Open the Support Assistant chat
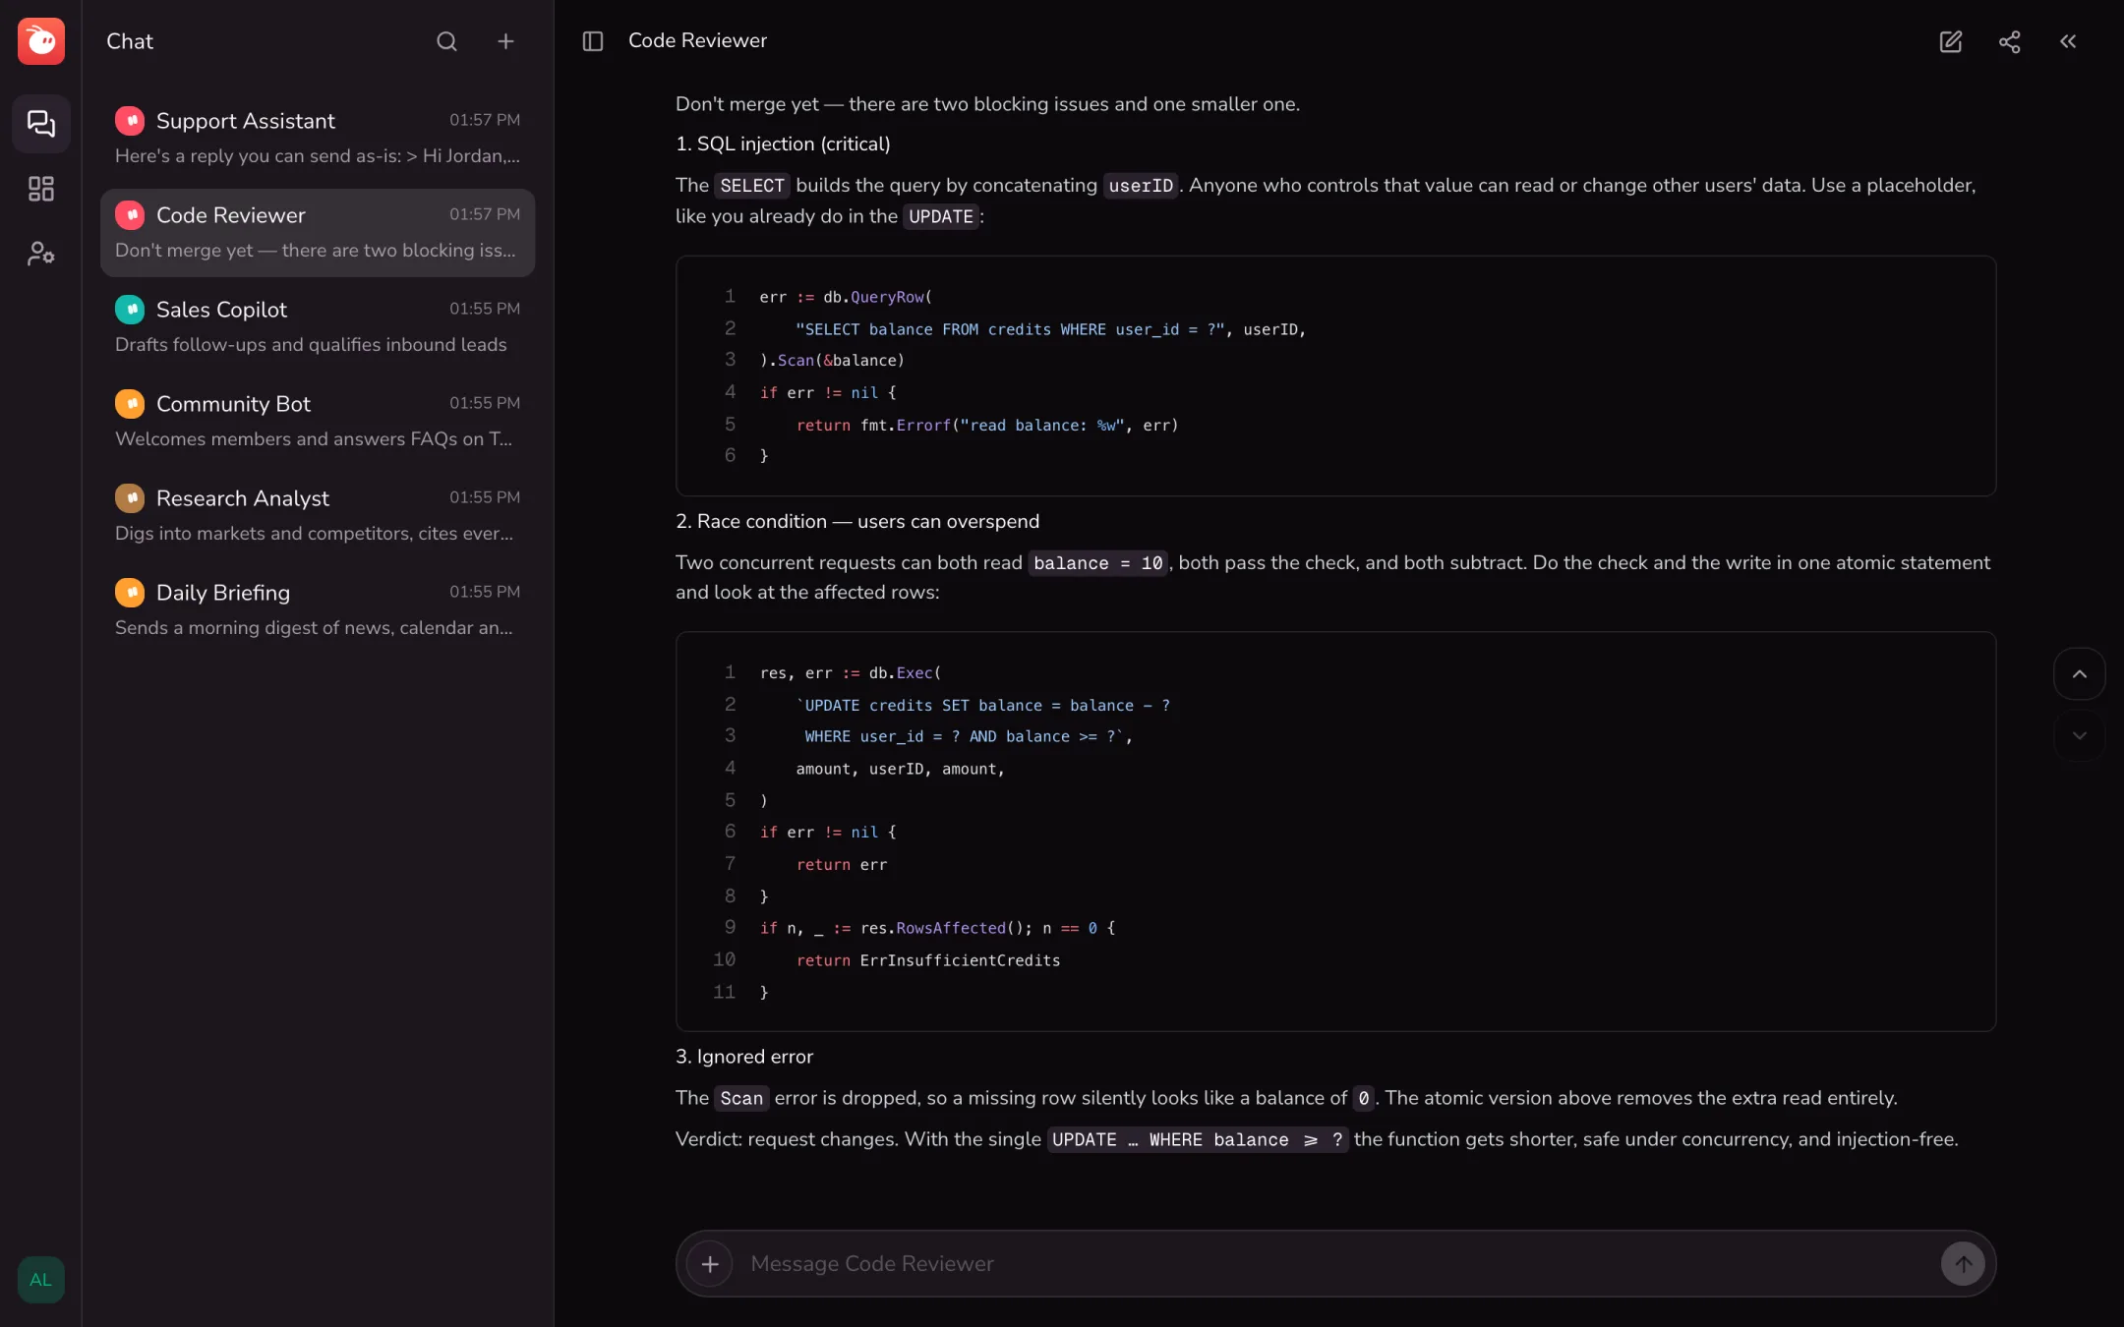Image resolution: width=2124 pixels, height=1327 pixels. [x=318, y=138]
